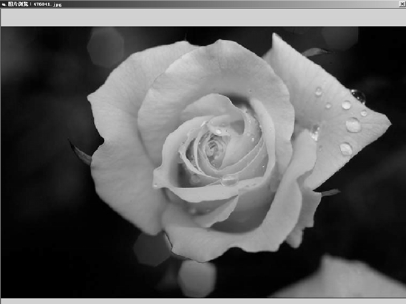Image resolution: width=406 pixels, height=304 pixels.
Task: Click the title text 476041.jpg
Action: (48, 4)
